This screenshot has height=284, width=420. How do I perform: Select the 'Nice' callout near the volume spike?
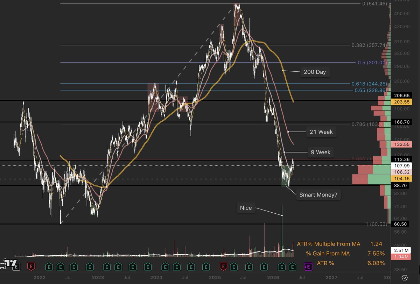tap(246, 208)
